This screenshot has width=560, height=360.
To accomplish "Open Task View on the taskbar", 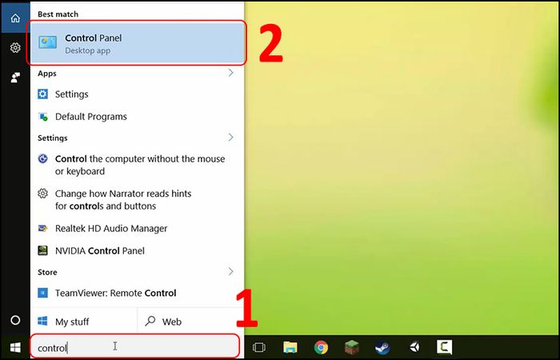I will (x=259, y=347).
